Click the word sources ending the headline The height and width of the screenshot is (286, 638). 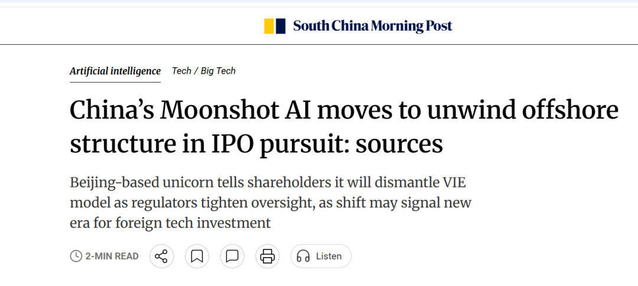point(399,144)
